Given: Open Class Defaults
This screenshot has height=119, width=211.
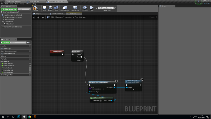Looking at the screenshot, I should [x=75, y=8].
